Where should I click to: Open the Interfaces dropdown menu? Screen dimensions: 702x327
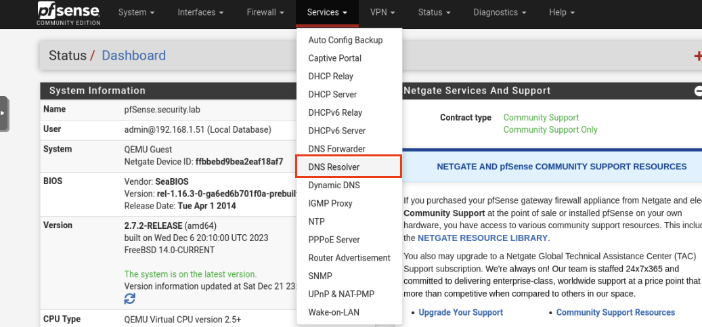[x=200, y=13]
